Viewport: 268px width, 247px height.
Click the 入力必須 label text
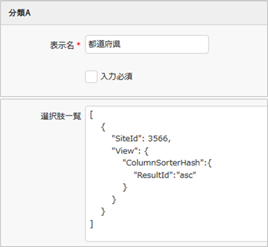(x=117, y=77)
